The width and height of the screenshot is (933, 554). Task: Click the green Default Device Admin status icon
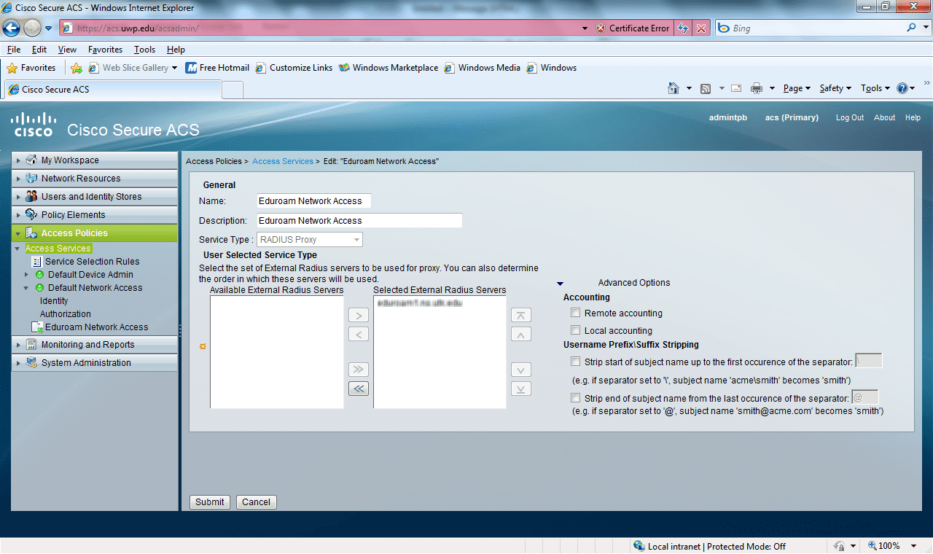point(39,275)
